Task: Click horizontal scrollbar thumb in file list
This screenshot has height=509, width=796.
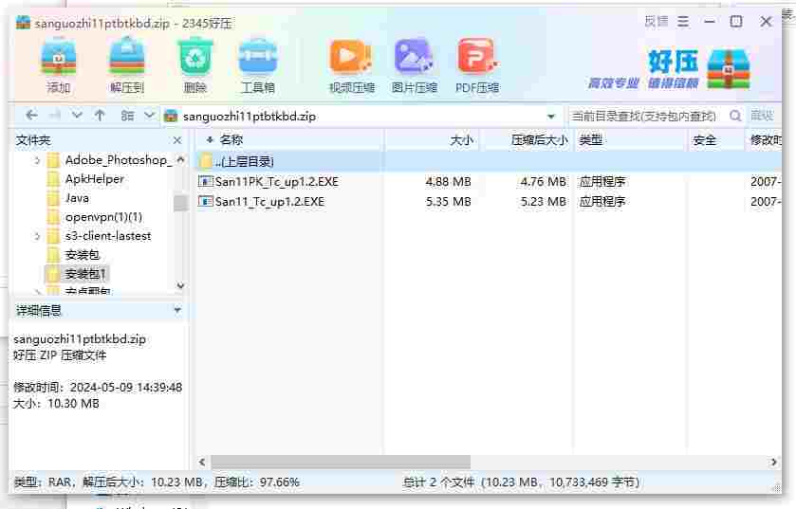Action: 341,462
